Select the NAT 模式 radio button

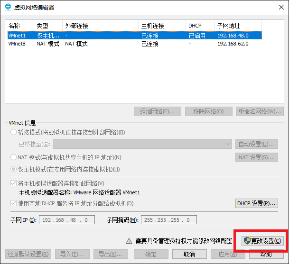(x=13, y=157)
